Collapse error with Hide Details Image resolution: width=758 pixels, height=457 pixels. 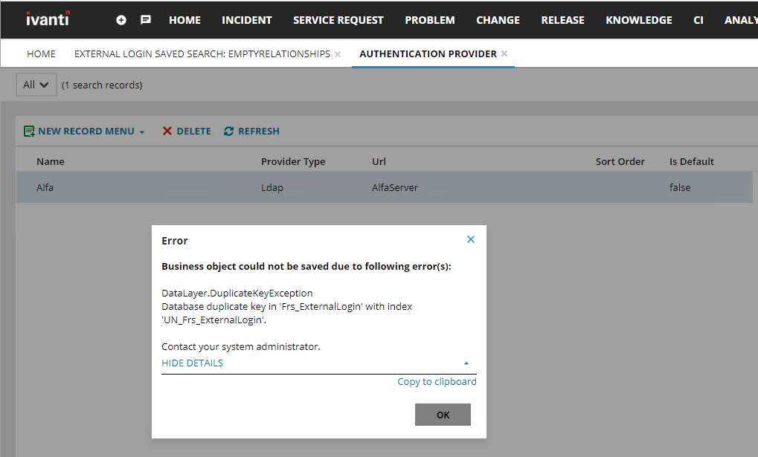click(x=193, y=363)
